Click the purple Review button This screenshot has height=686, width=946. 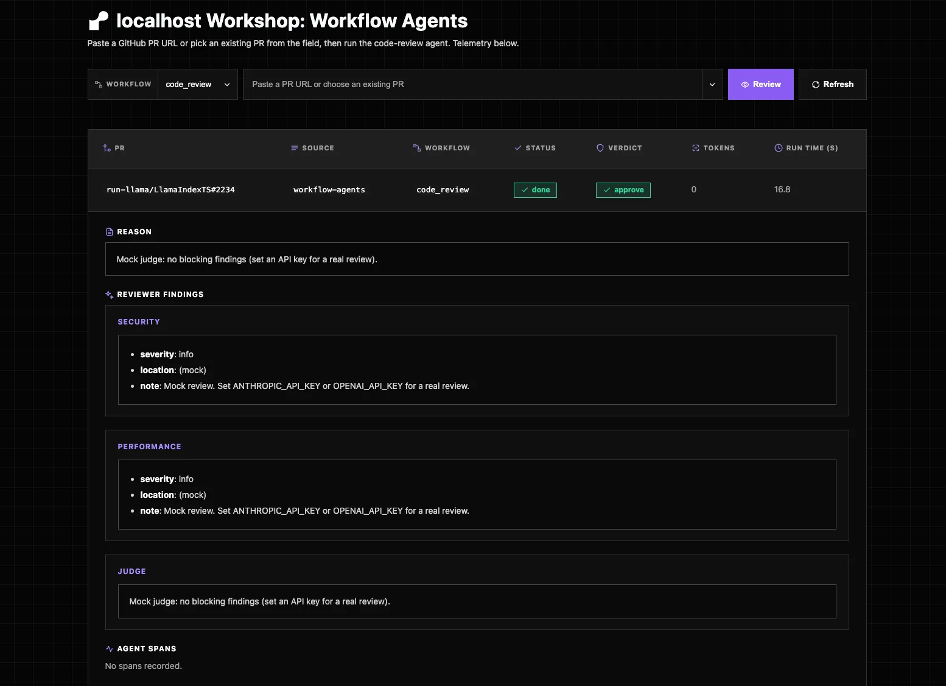point(760,85)
